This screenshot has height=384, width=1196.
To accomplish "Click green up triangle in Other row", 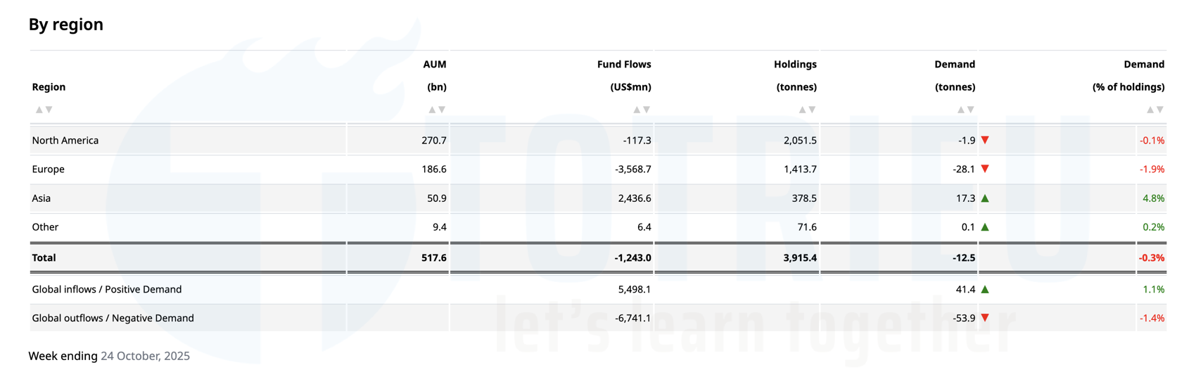I will coord(985,227).
